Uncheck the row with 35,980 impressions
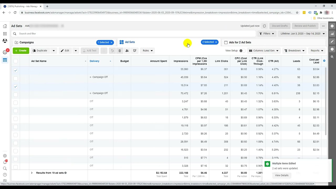Image resolution: width=336 pixels, height=189 pixels. click(x=15, y=70)
